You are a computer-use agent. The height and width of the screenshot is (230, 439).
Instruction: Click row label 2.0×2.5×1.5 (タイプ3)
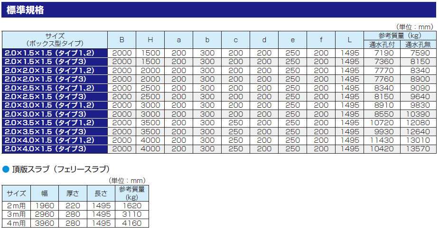tap(55, 97)
